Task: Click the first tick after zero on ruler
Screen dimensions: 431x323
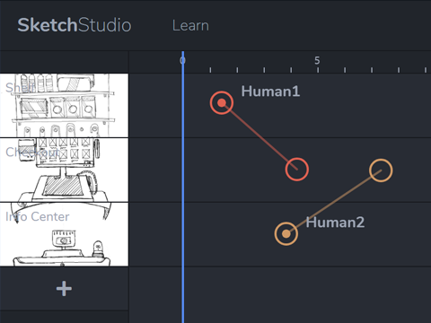Action: click(210, 70)
